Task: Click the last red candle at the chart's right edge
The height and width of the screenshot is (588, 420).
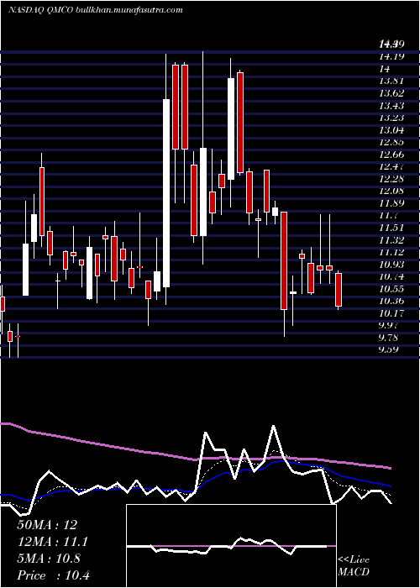Action: 339,290
